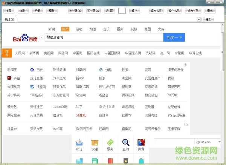Open the @sina.com email domain dropdown
The height and width of the screenshot is (165, 226).
click(220, 142)
